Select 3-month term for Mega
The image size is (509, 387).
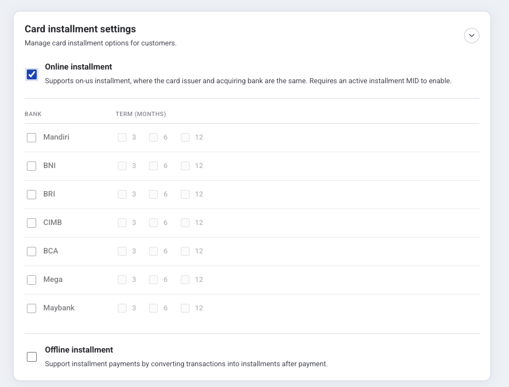click(x=122, y=280)
